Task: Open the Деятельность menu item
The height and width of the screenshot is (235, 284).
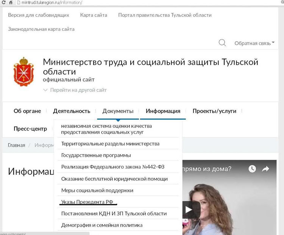Action: pos(72,111)
